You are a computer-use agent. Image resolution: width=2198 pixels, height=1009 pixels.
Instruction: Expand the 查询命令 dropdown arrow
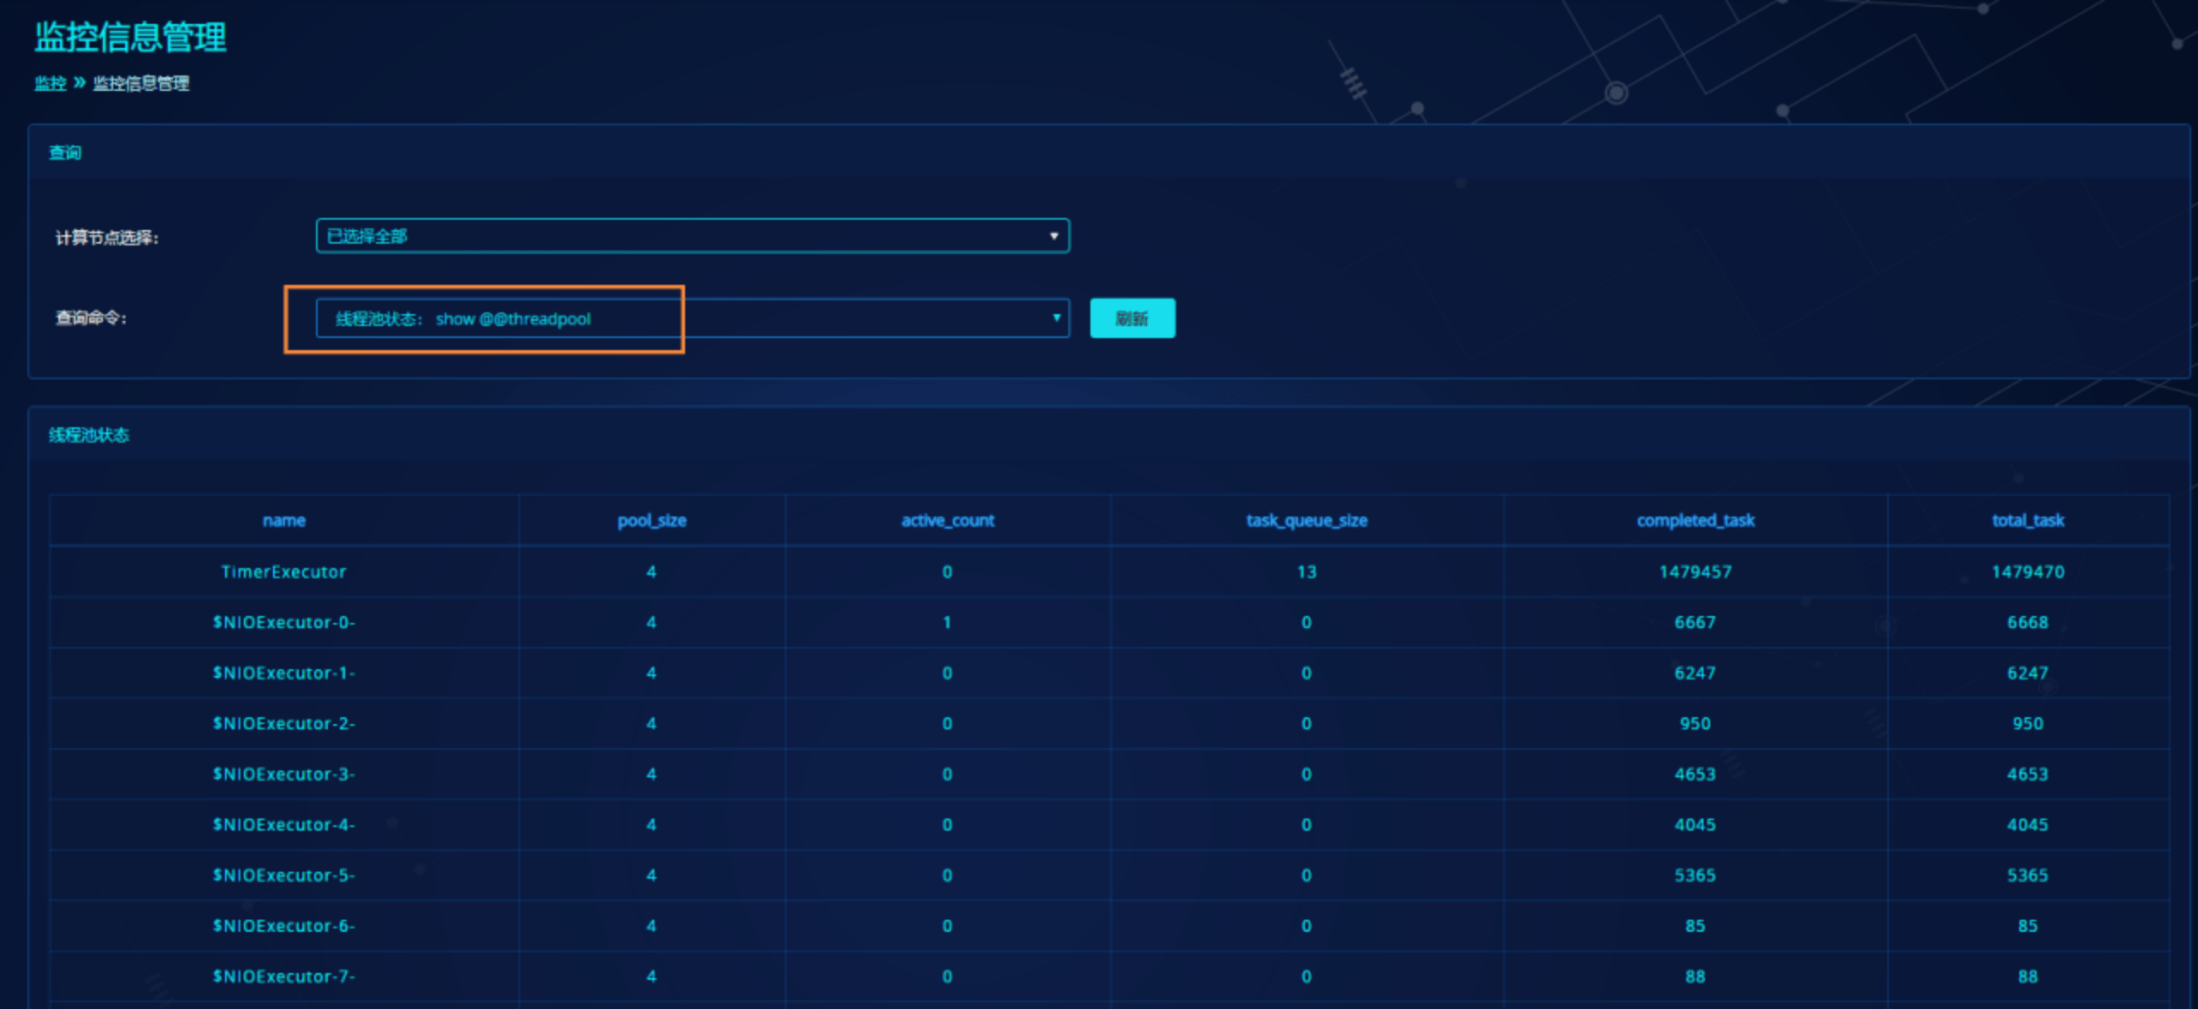click(x=1056, y=318)
